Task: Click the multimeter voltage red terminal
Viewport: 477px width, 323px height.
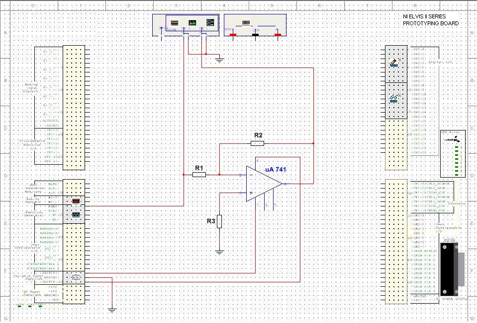Action: pos(233,35)
